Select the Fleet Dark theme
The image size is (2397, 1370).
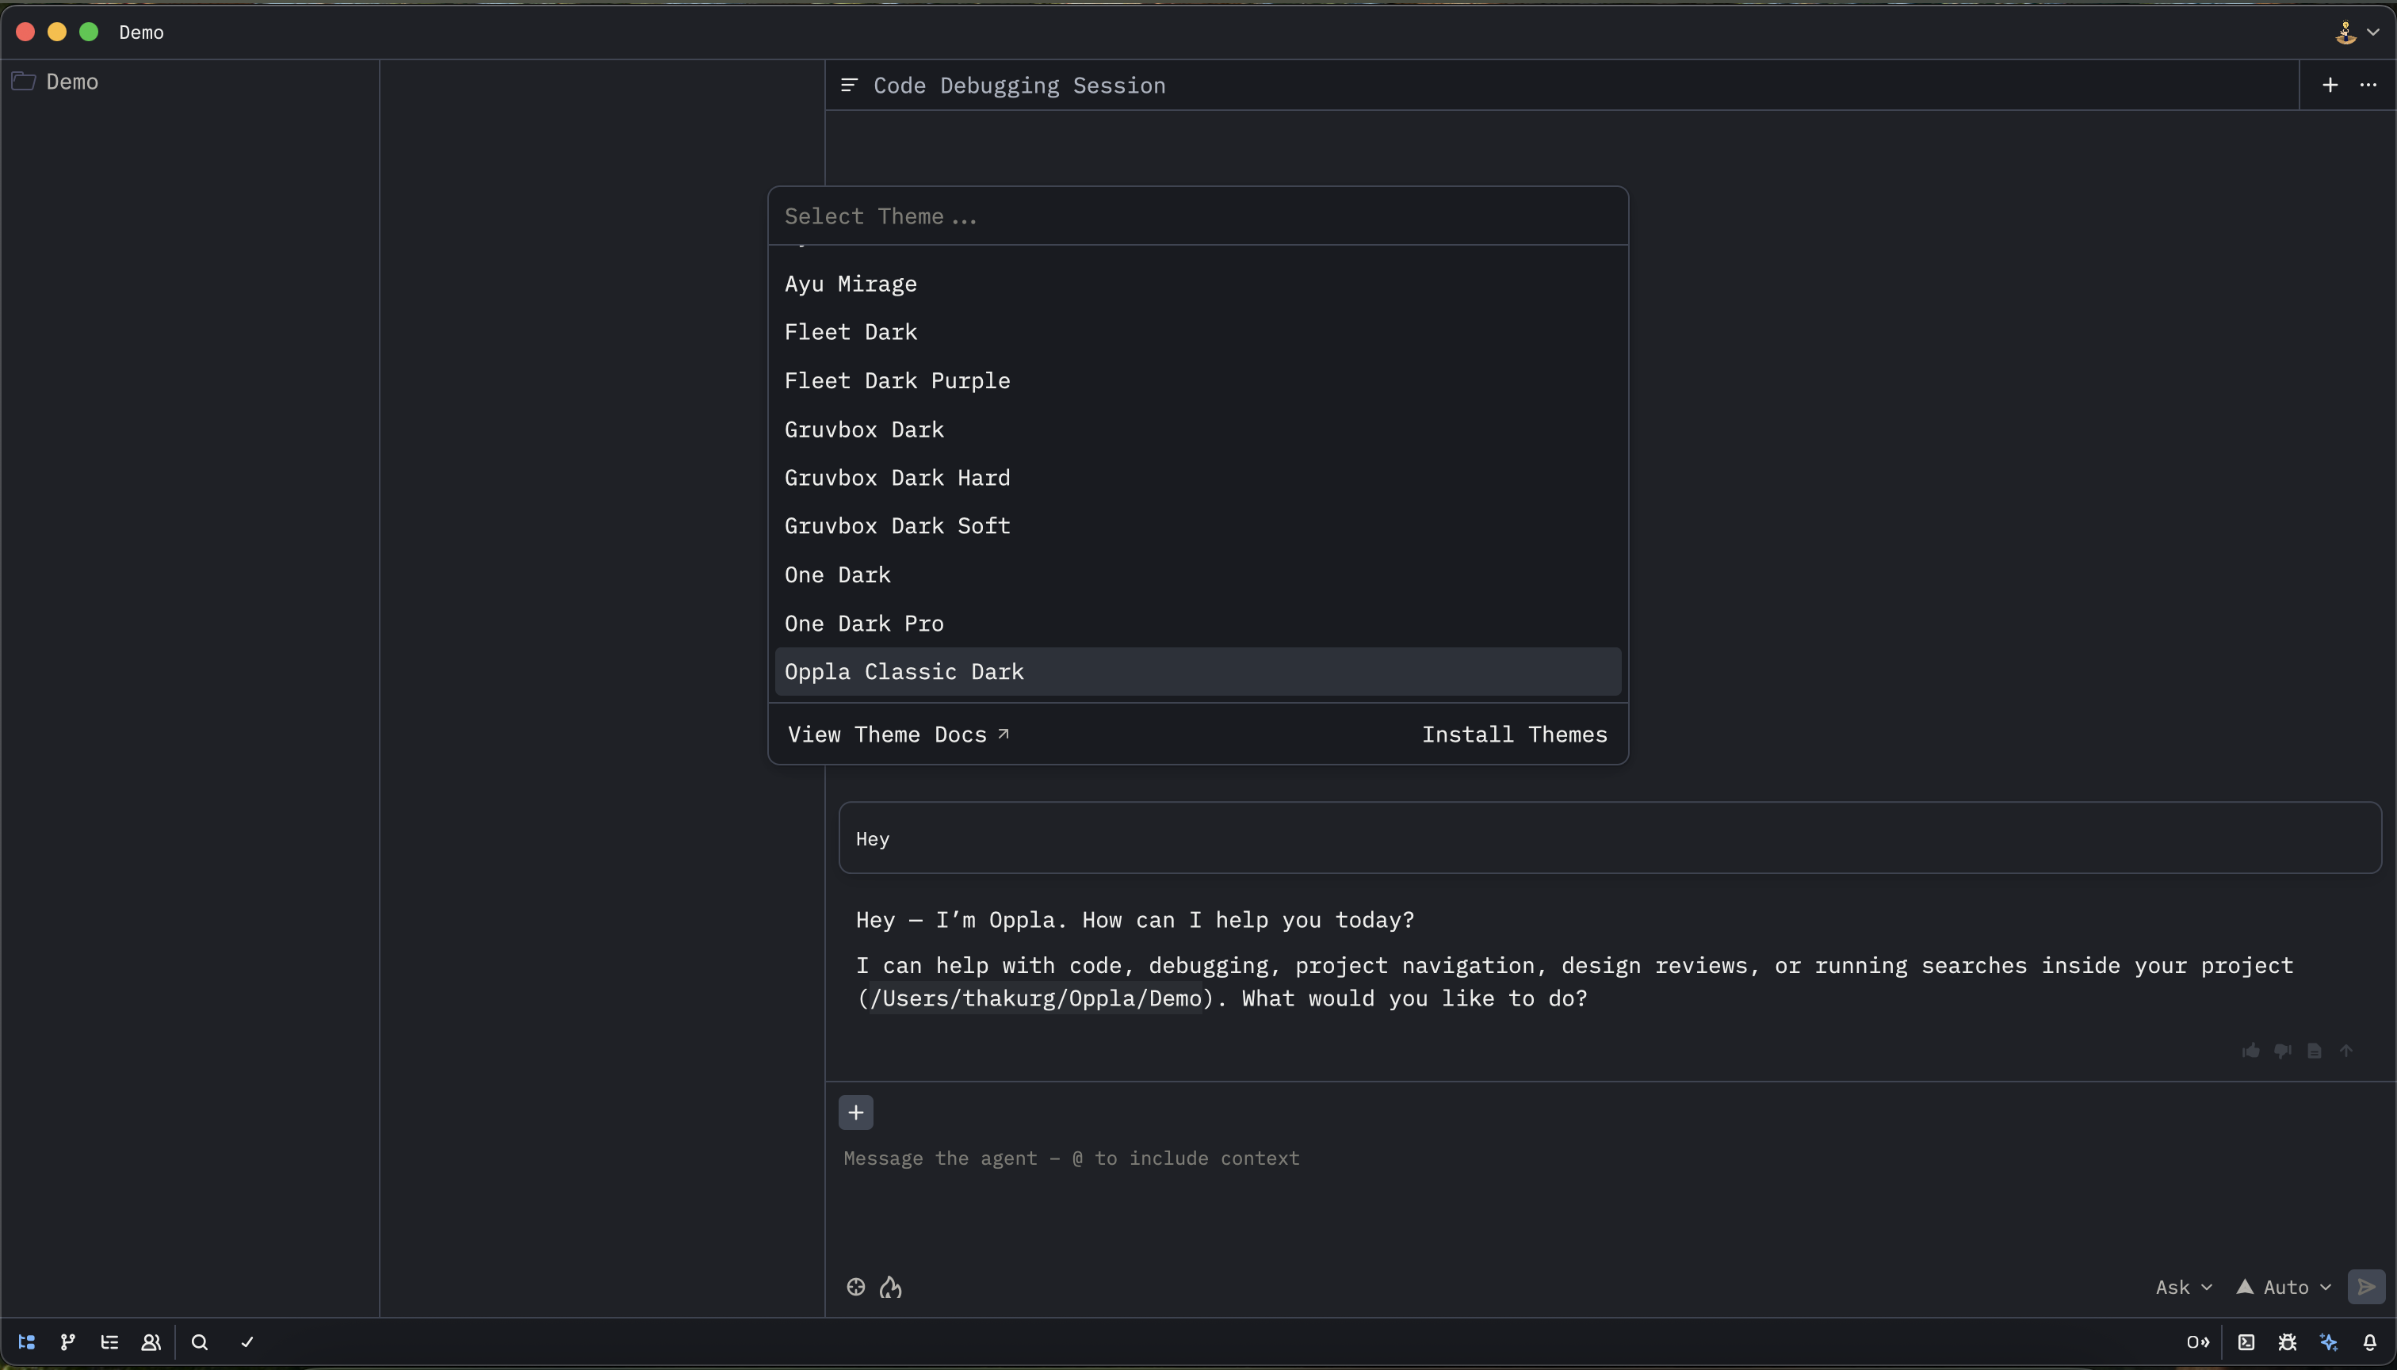[x=1198, y=332]
